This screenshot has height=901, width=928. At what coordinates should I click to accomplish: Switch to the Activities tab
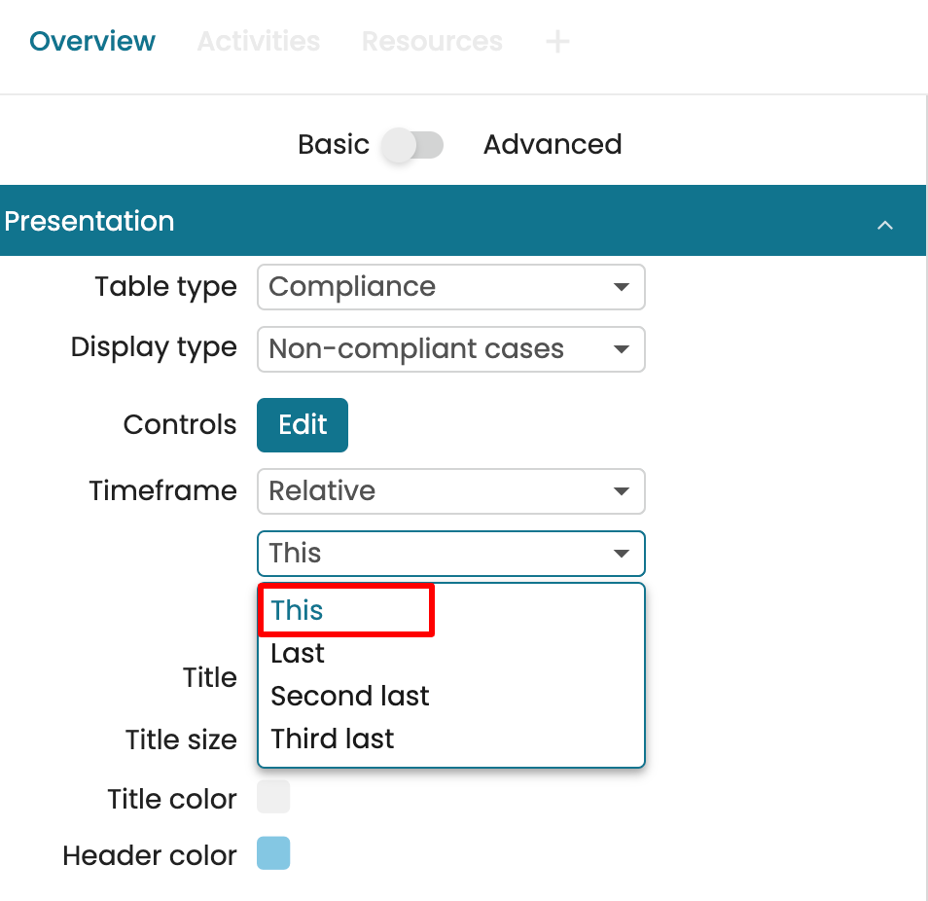pyautogui.click(x=259, y=42)
